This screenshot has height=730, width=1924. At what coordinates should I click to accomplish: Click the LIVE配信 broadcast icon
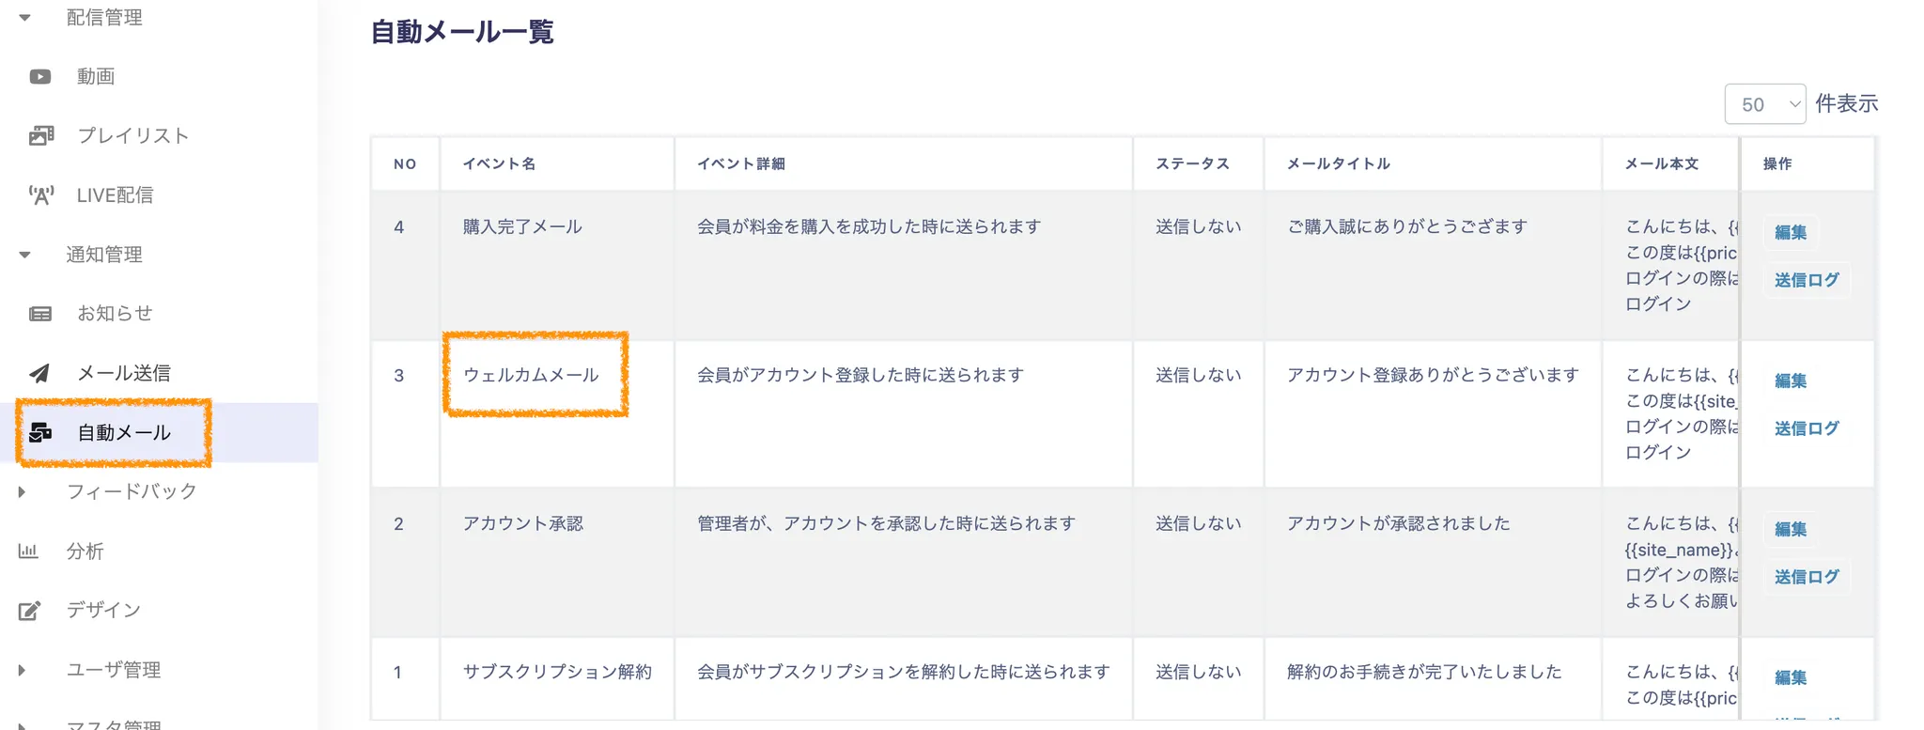coord(40,194)
